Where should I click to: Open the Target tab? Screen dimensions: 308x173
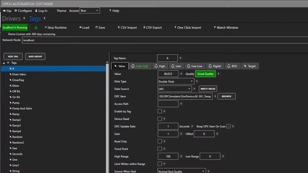250,66
